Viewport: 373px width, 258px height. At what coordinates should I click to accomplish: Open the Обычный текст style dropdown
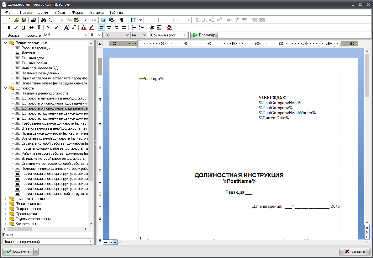(x=184, y=35)
